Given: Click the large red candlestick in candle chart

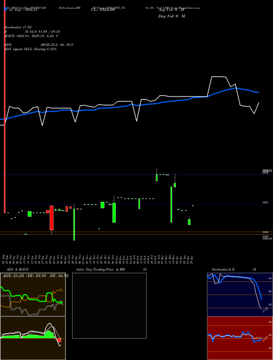Looking at the screenshot, I should 52,218.
